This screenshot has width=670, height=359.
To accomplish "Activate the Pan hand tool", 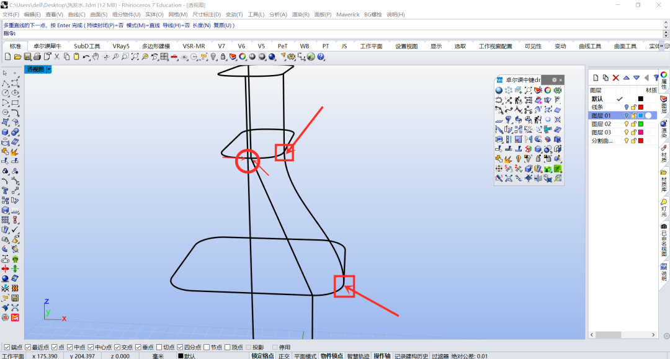I will pos(96,57).
